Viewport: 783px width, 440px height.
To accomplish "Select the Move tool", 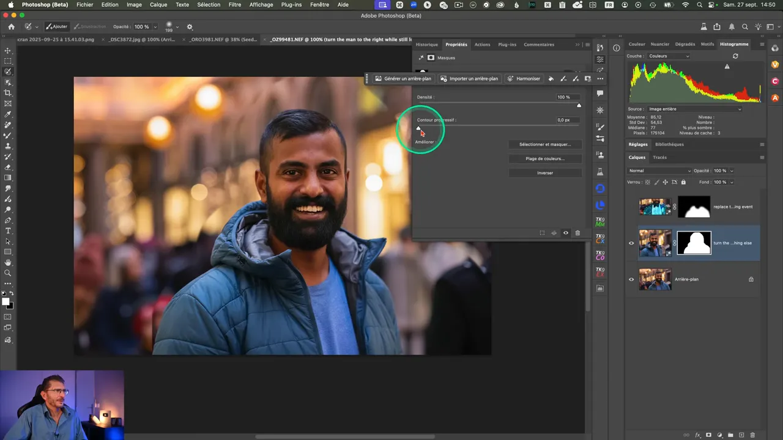I will point(8,51).
